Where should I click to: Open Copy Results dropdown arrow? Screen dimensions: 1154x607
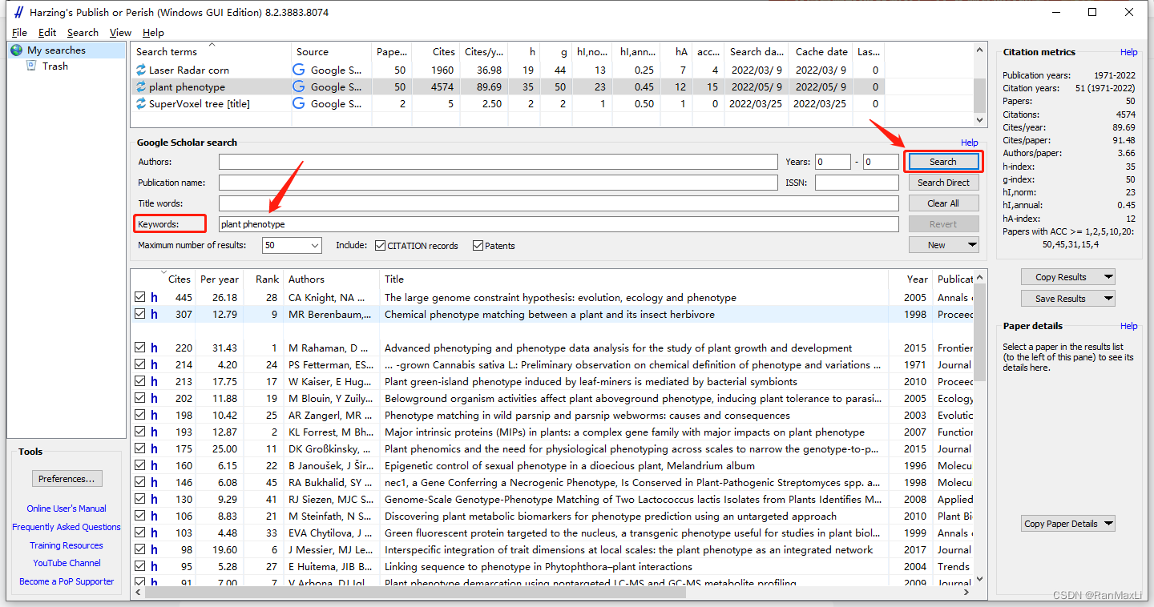point(1108,277)
